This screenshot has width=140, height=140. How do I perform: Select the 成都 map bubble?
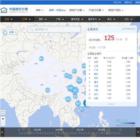pos(70,88)
